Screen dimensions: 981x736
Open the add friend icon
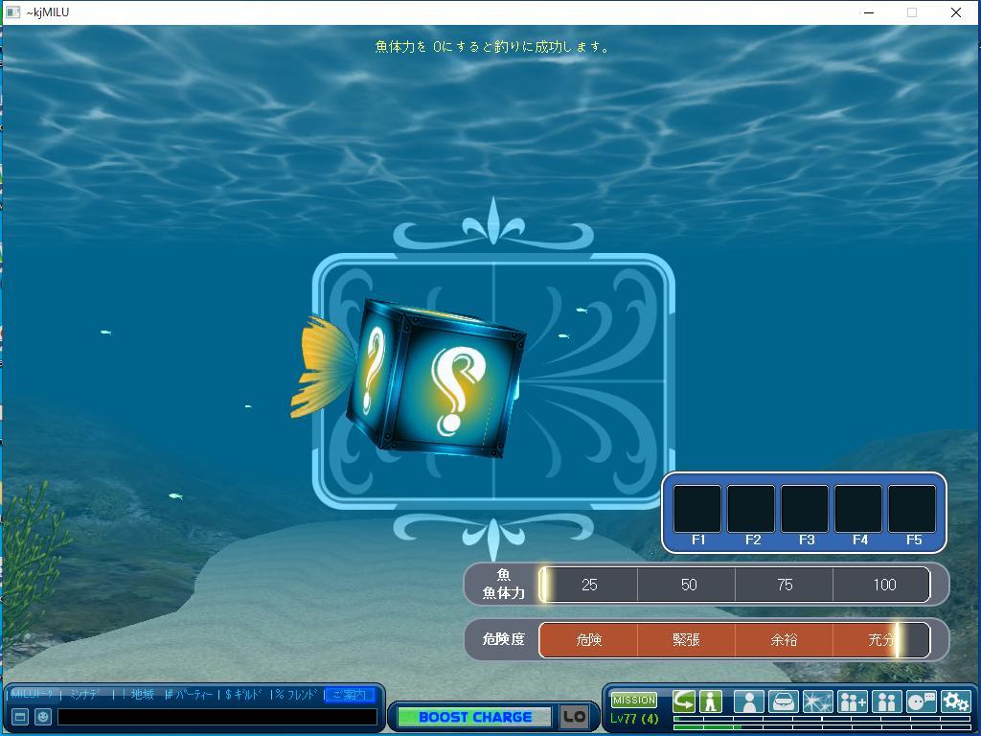click(x=852, y=701)
